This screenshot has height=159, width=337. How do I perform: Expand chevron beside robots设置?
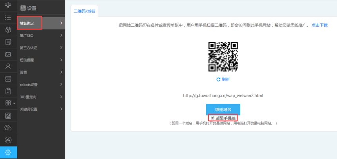(62, 84)
